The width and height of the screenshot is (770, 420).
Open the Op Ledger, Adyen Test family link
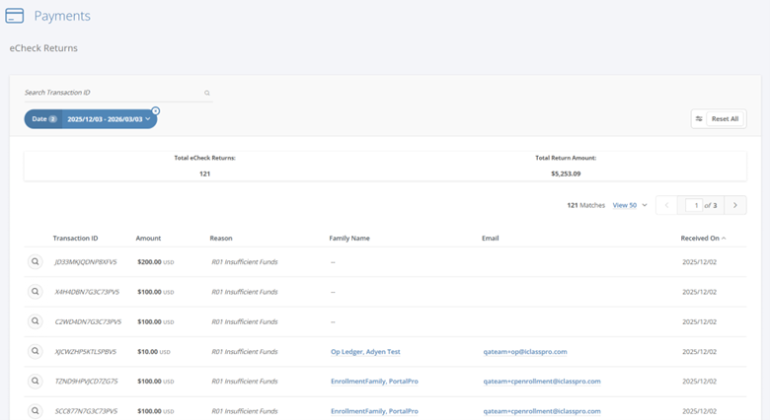[x=365, y=352]
